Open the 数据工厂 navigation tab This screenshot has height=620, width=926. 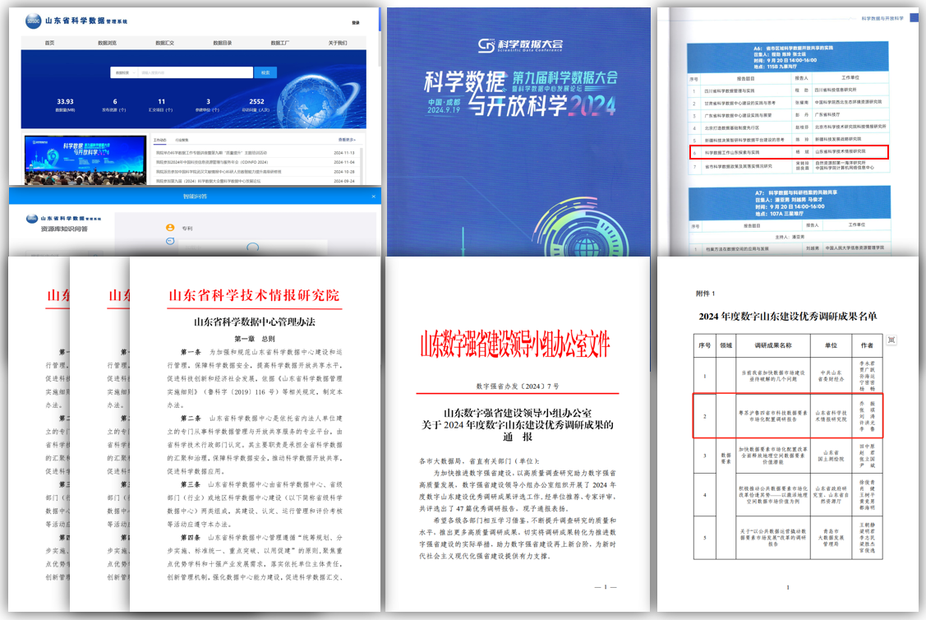280,43
